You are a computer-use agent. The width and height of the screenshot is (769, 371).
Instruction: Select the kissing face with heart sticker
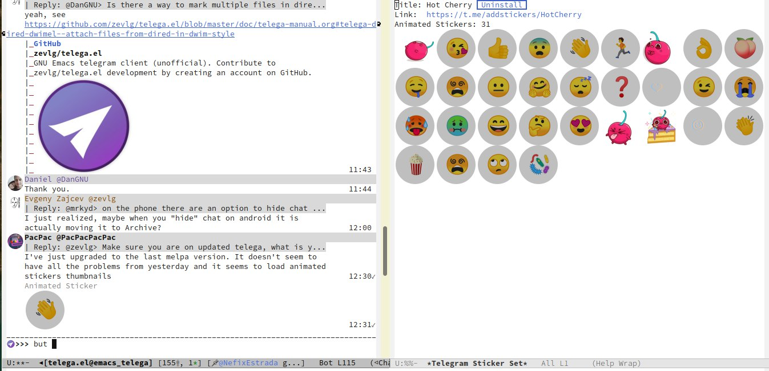point(456,48)
